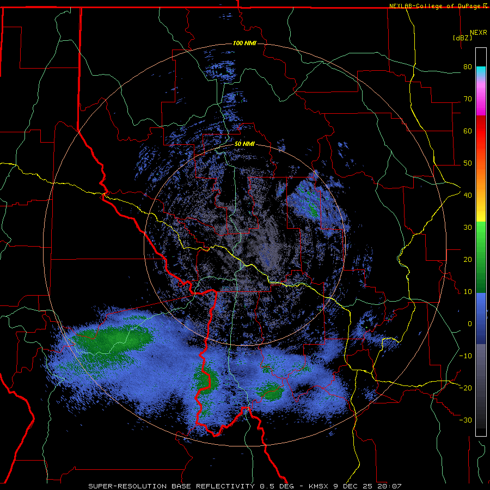Click the red segment of the color bar
Screen dimensions: 490x490
pyautogui.click(x=481, y=128)
